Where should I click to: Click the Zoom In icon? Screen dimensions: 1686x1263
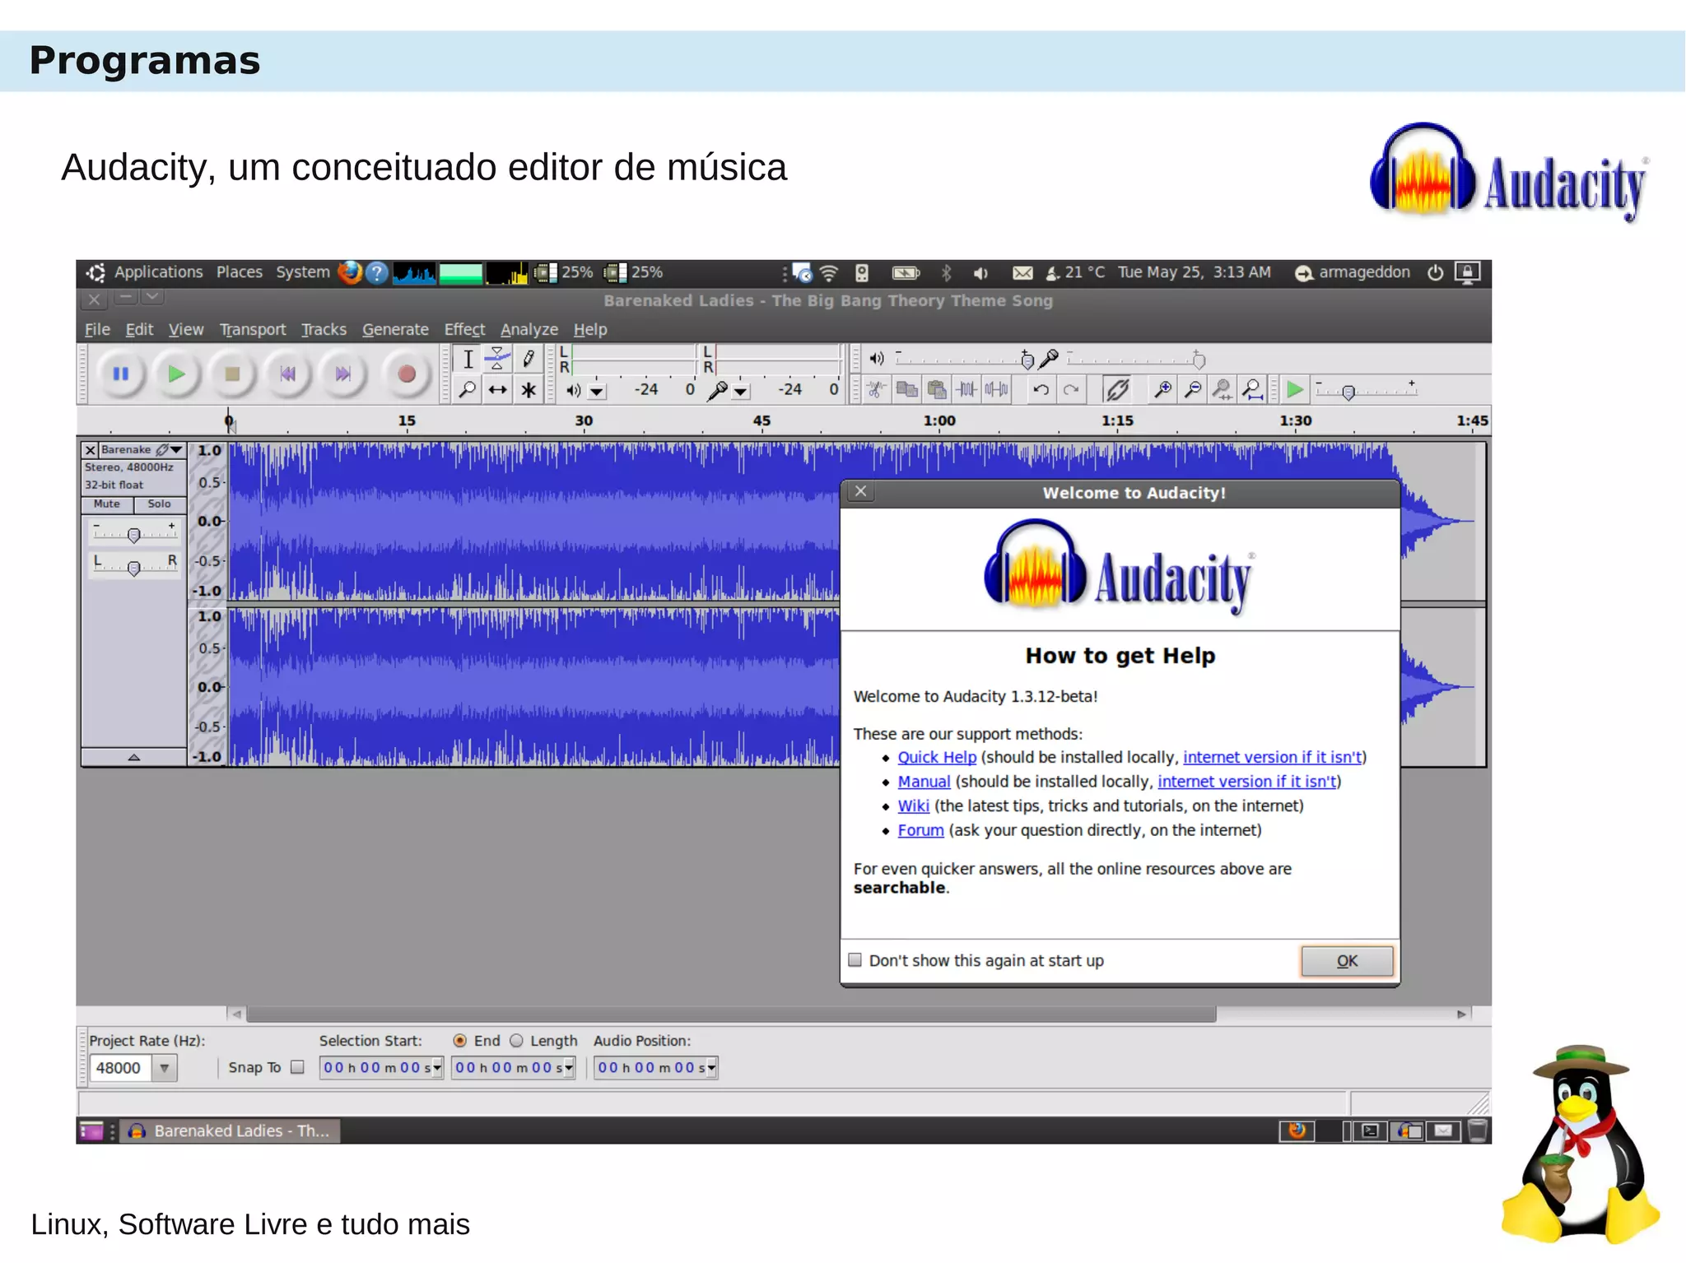click(1162, 389)
